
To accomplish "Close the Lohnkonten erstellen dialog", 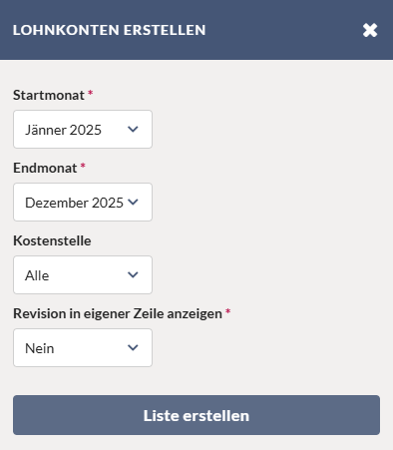I will coord(370,30).
